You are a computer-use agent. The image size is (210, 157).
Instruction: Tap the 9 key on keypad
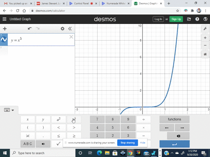tap(128, 119)
